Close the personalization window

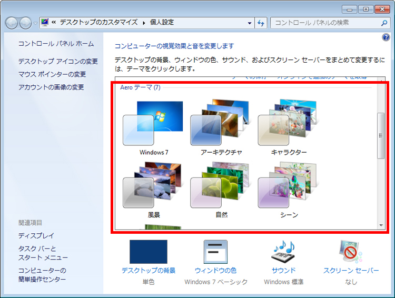click(x=382, y=9)
